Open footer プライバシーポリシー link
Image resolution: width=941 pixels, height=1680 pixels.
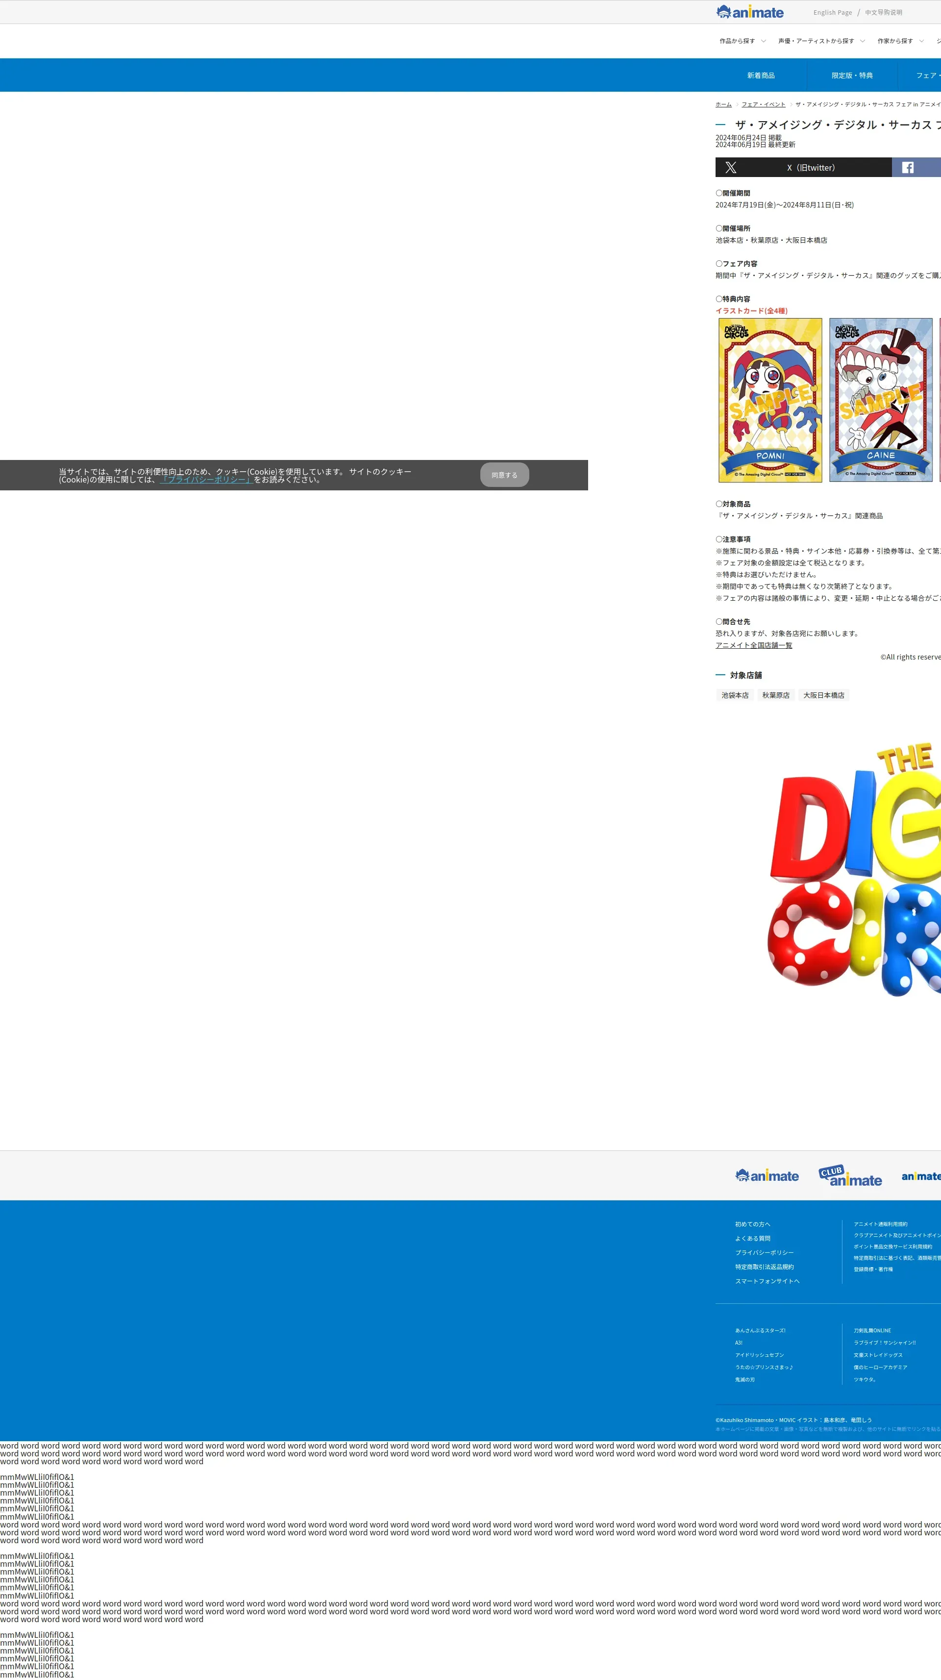[x=765, y=1253]
